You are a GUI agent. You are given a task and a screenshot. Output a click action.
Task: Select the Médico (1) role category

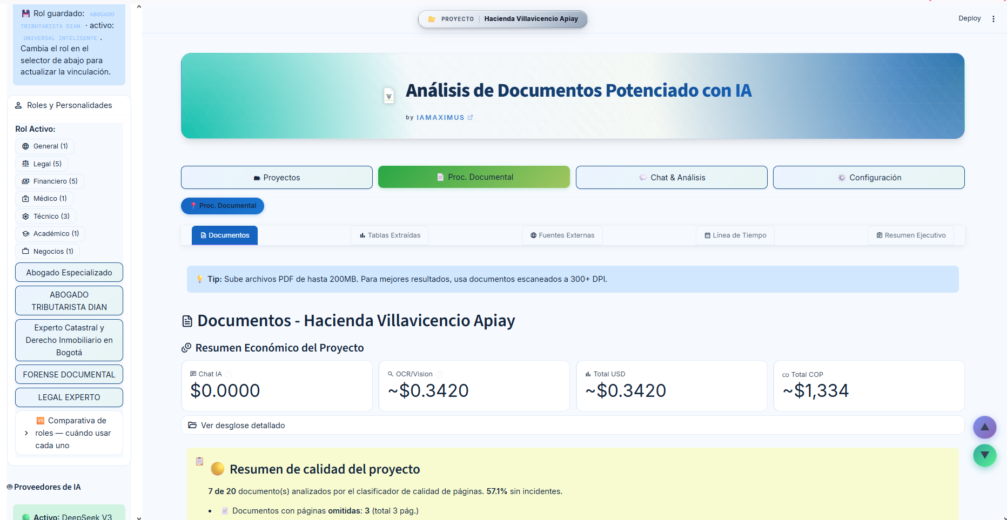pyautogui.click(x=44, y=199)
